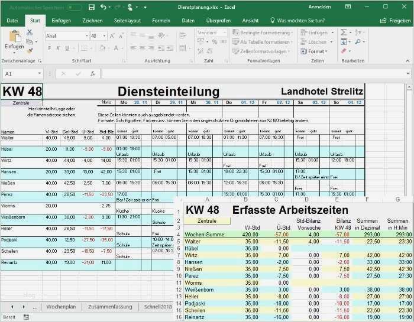
Task: Switch to Überprüfen ribbon tab
Action: pos(218,21)
